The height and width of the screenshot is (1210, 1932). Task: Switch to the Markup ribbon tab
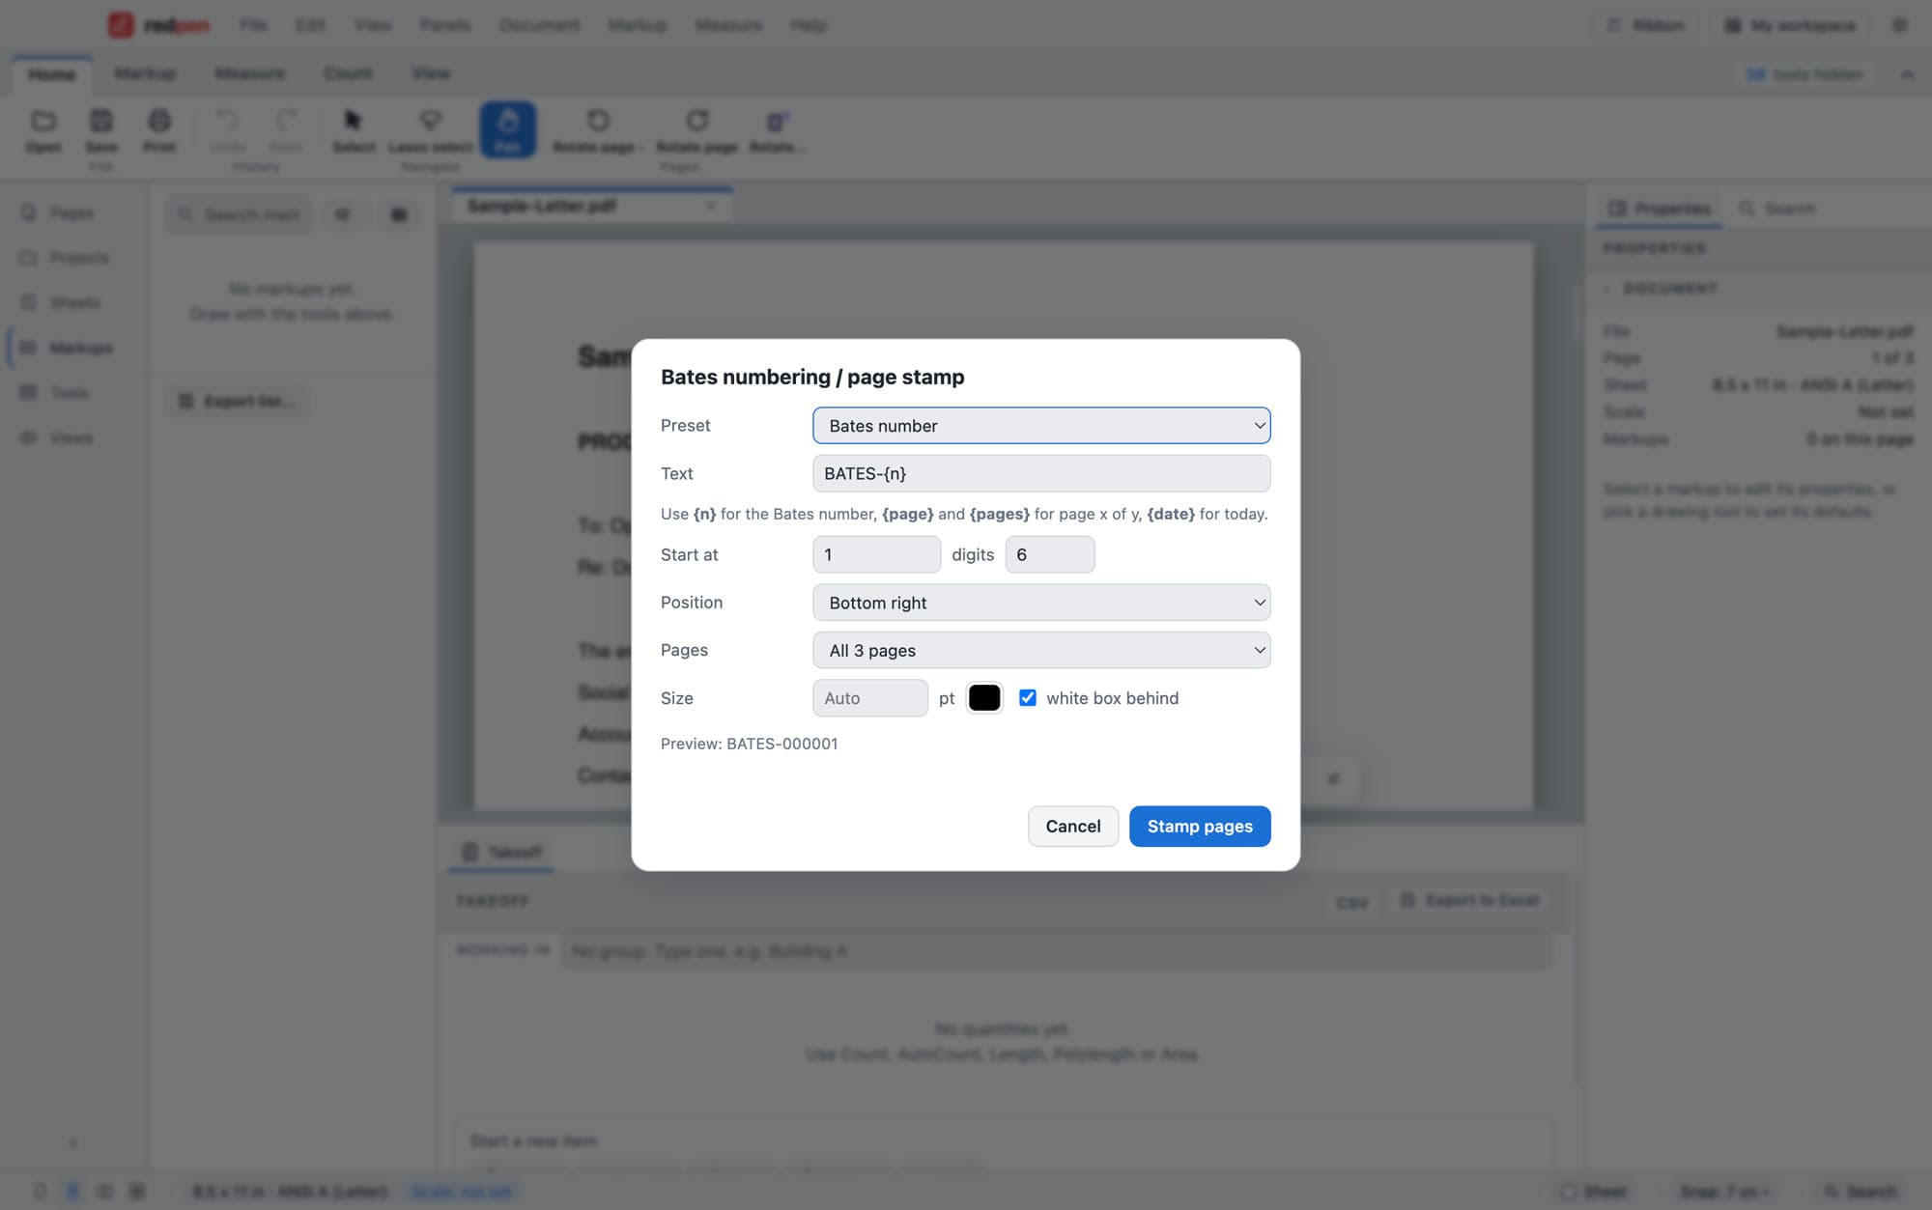(x=145, y=73)
